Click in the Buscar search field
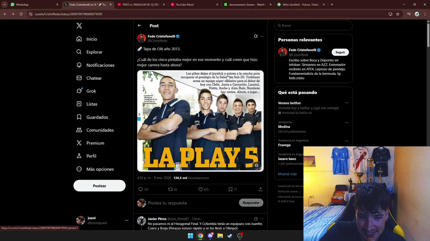This screenshot has width=430, height=241. pos(313,25)
